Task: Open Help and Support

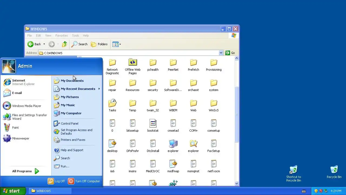Action: (x=77, y=150)
